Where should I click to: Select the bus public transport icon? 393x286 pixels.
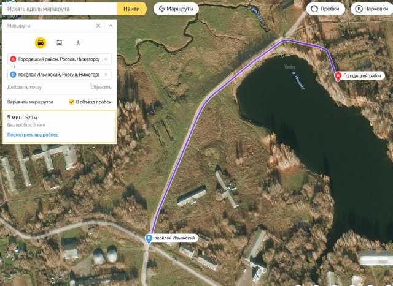60,43
